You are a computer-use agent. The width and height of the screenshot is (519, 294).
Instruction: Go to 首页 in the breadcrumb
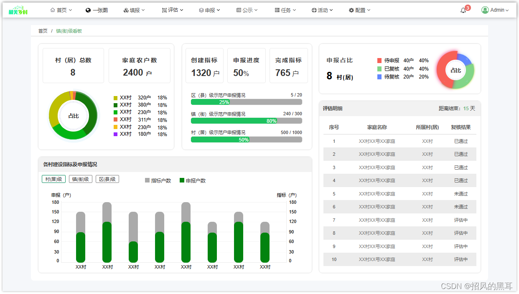[43, 31]
